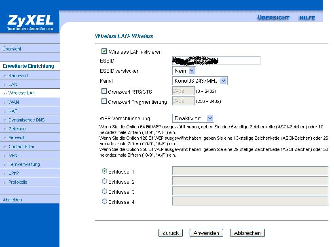Click Schlüssel 2 key input field
The image size is (334, 247).
click(250, 181)
